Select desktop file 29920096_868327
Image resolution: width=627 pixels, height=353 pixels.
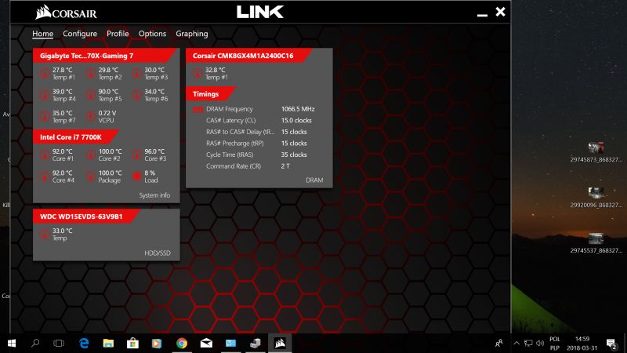tap(596, 198)
